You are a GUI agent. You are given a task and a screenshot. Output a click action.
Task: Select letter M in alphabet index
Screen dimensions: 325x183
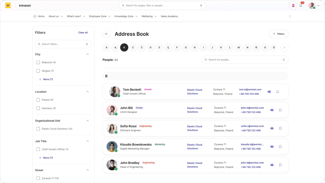point(239,48)
